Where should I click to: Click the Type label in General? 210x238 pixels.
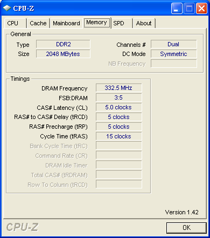23,45
